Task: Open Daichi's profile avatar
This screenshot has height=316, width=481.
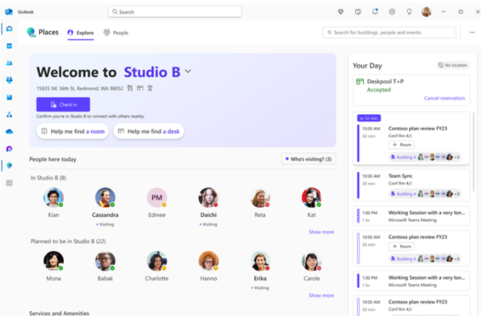Action: click(x=209, y=198)
